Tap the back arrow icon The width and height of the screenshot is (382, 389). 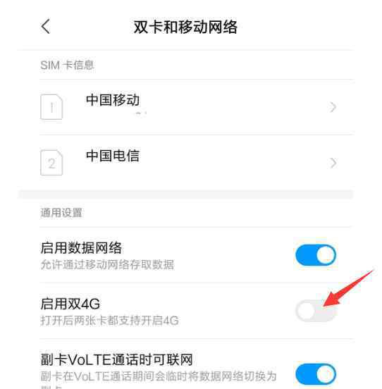(46, 26)
